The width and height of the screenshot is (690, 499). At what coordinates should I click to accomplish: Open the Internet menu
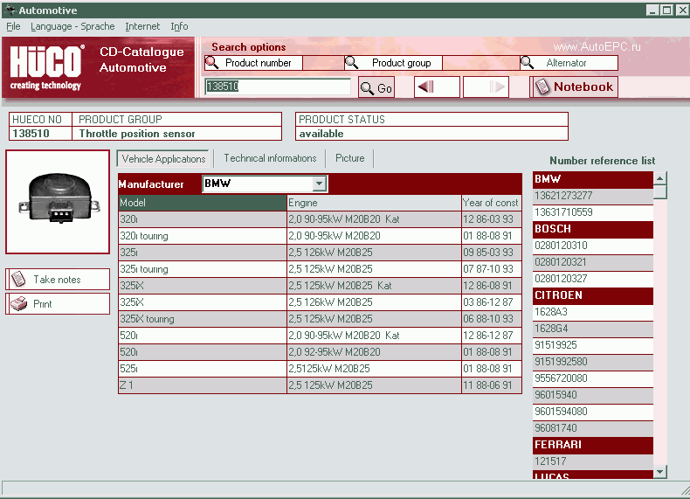click(142, 26)
